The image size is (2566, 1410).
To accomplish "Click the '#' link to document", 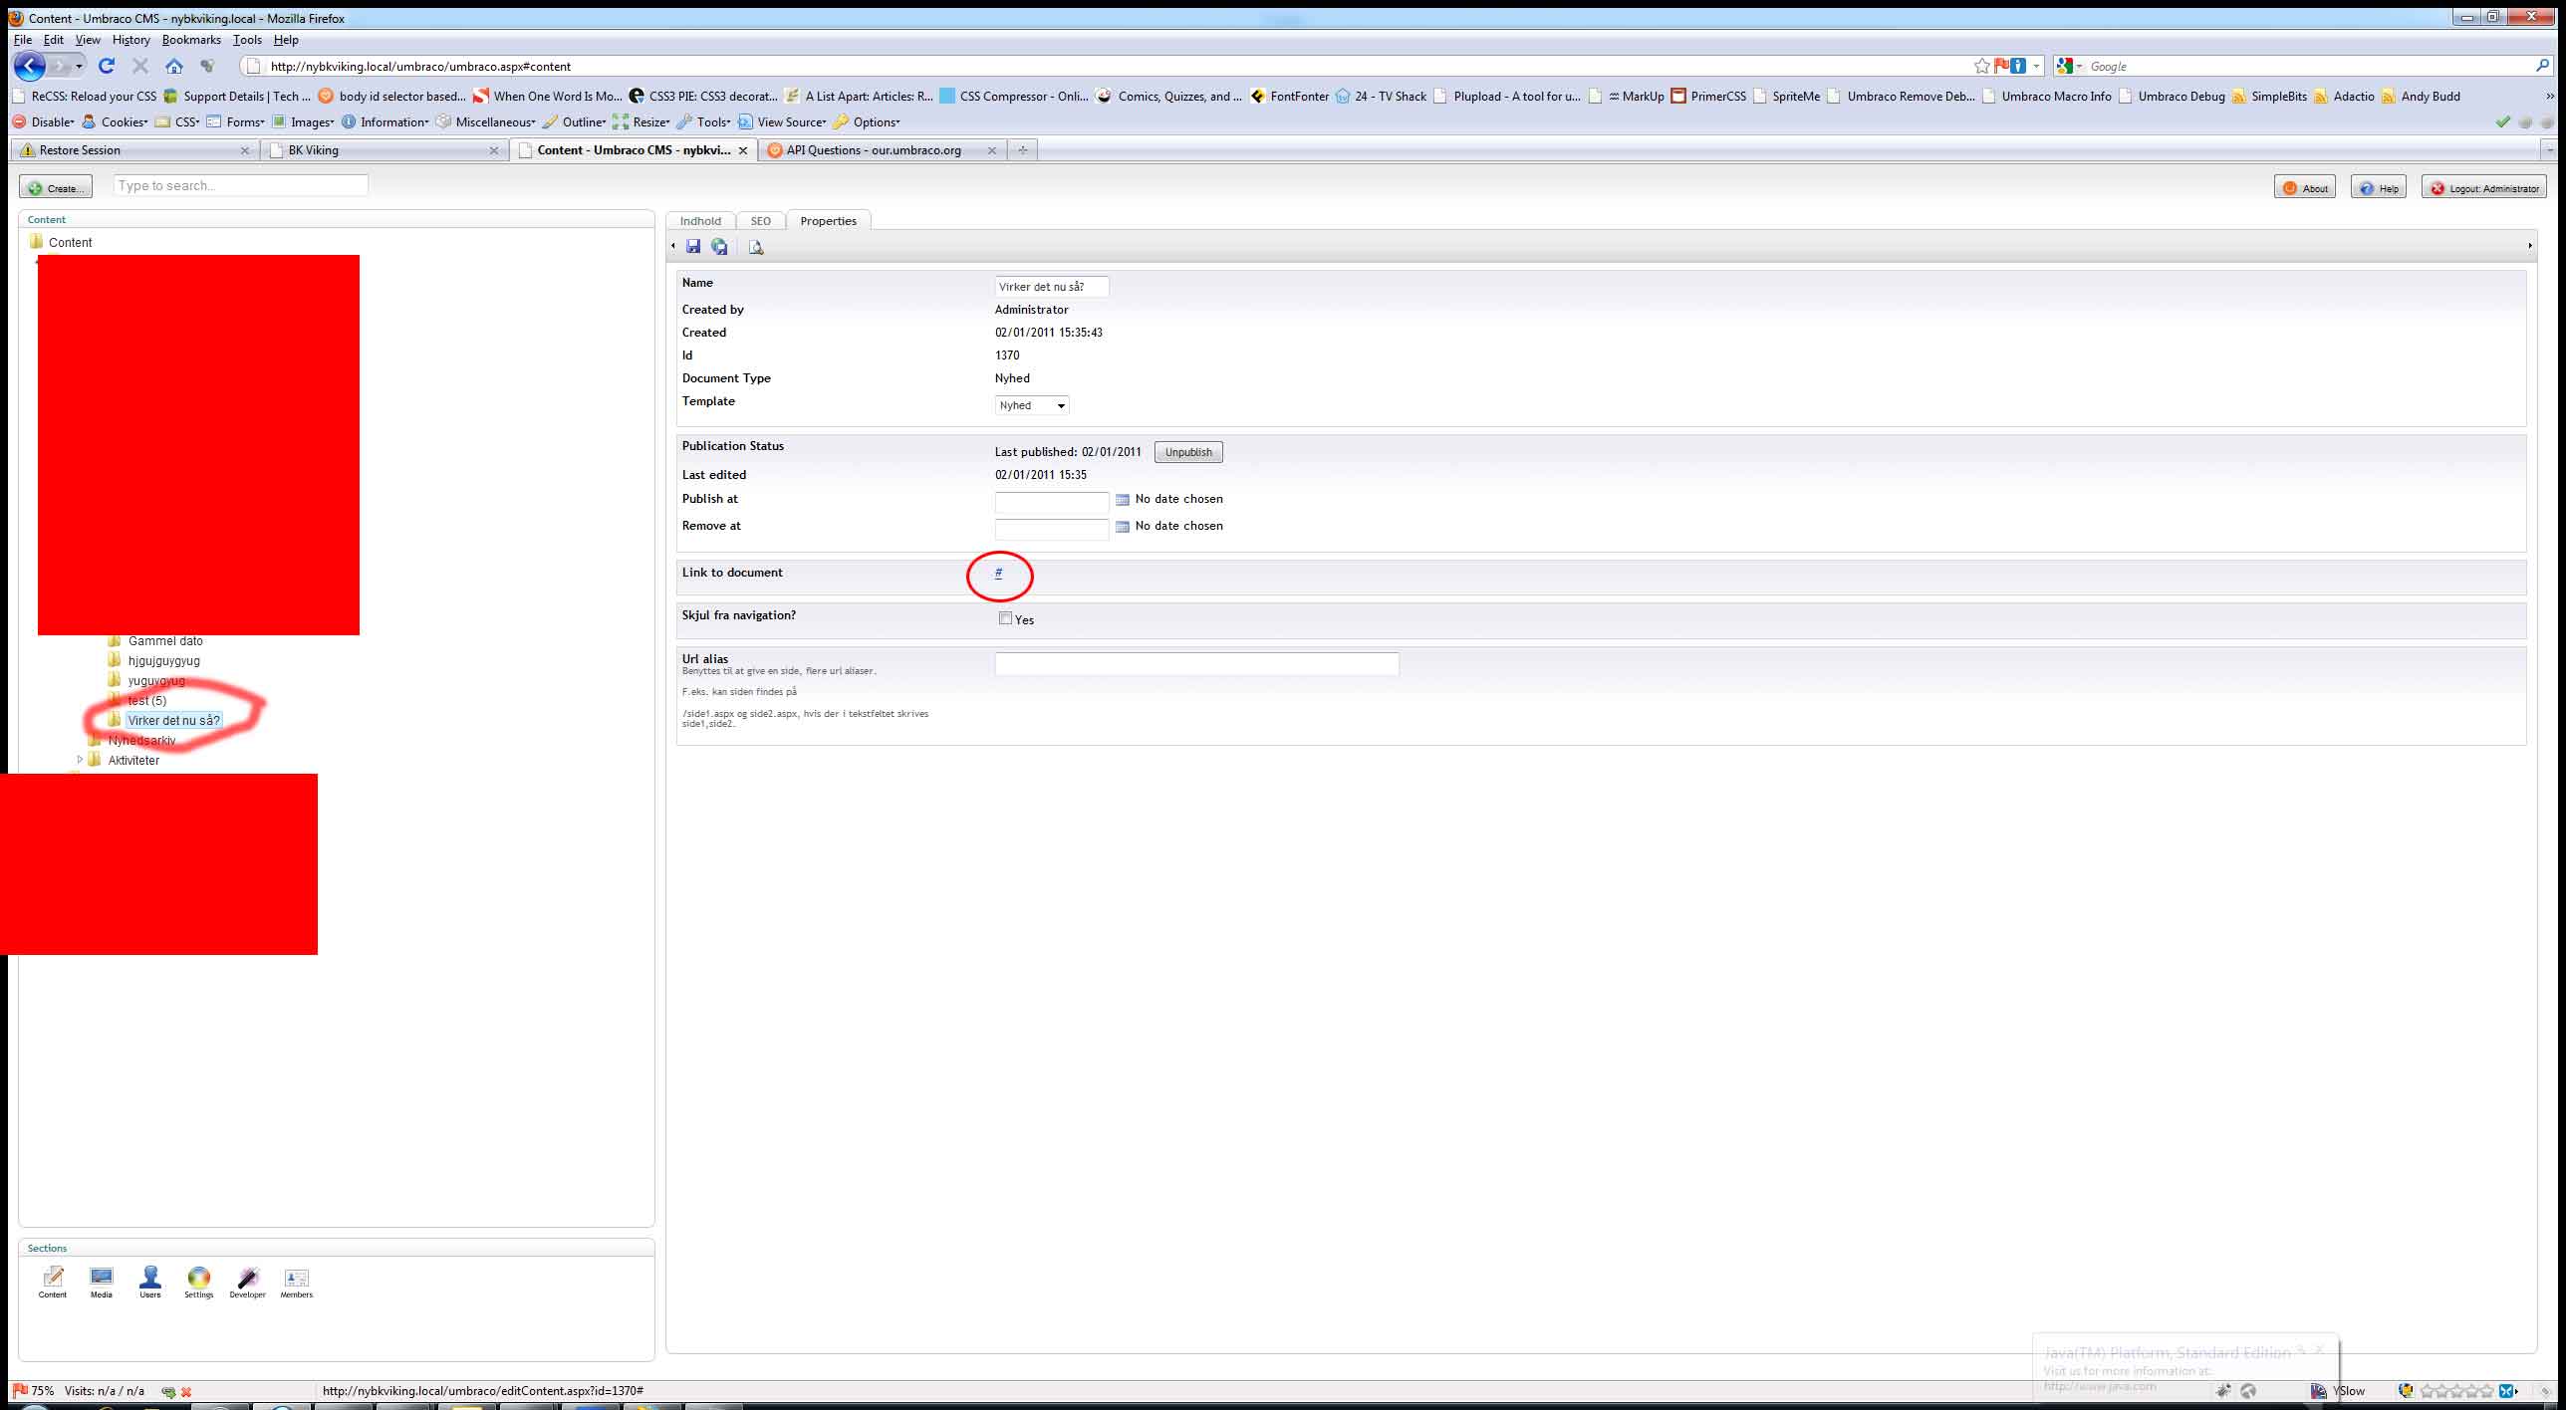I will 998,573.
